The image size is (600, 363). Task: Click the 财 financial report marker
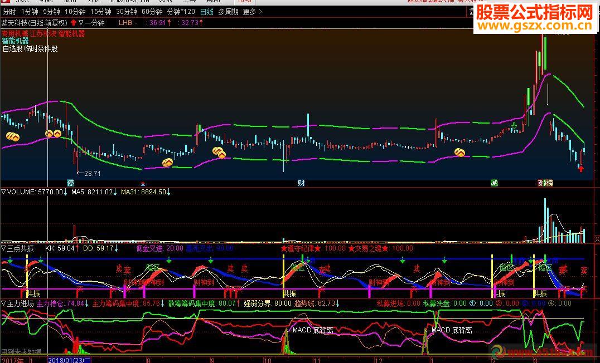point(301,183)
